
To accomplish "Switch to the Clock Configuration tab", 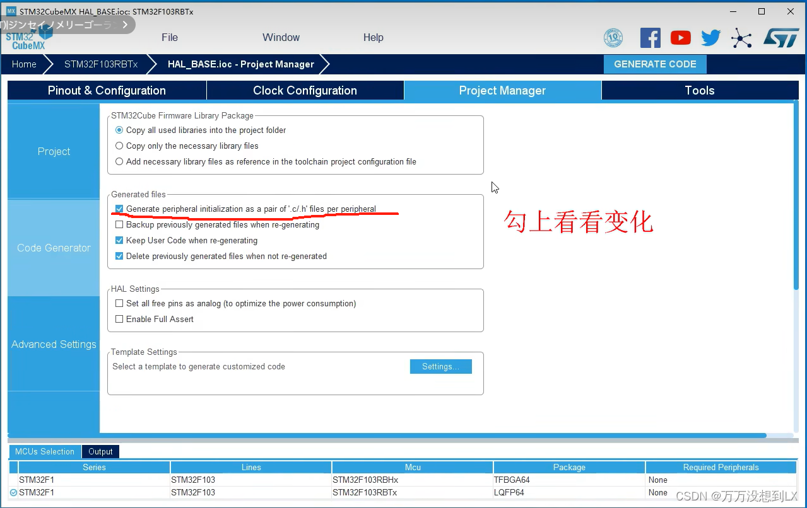I will point(305,90).
